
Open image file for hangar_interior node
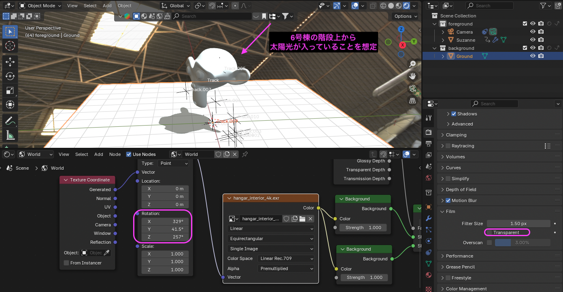pos(302,219)
